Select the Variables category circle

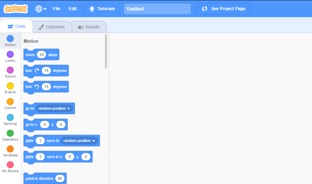tap(10, 149)
